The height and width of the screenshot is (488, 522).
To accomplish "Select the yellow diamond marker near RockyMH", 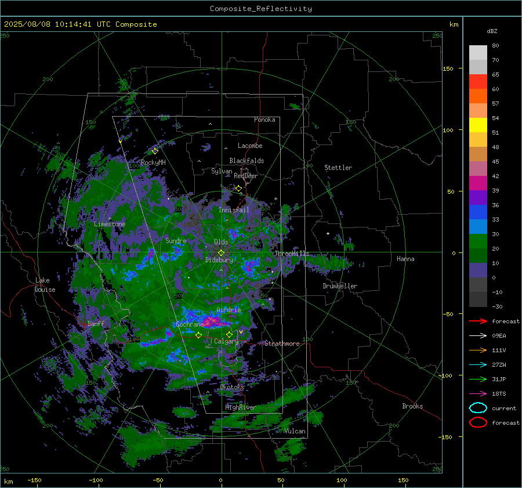I will pos(155,151).
